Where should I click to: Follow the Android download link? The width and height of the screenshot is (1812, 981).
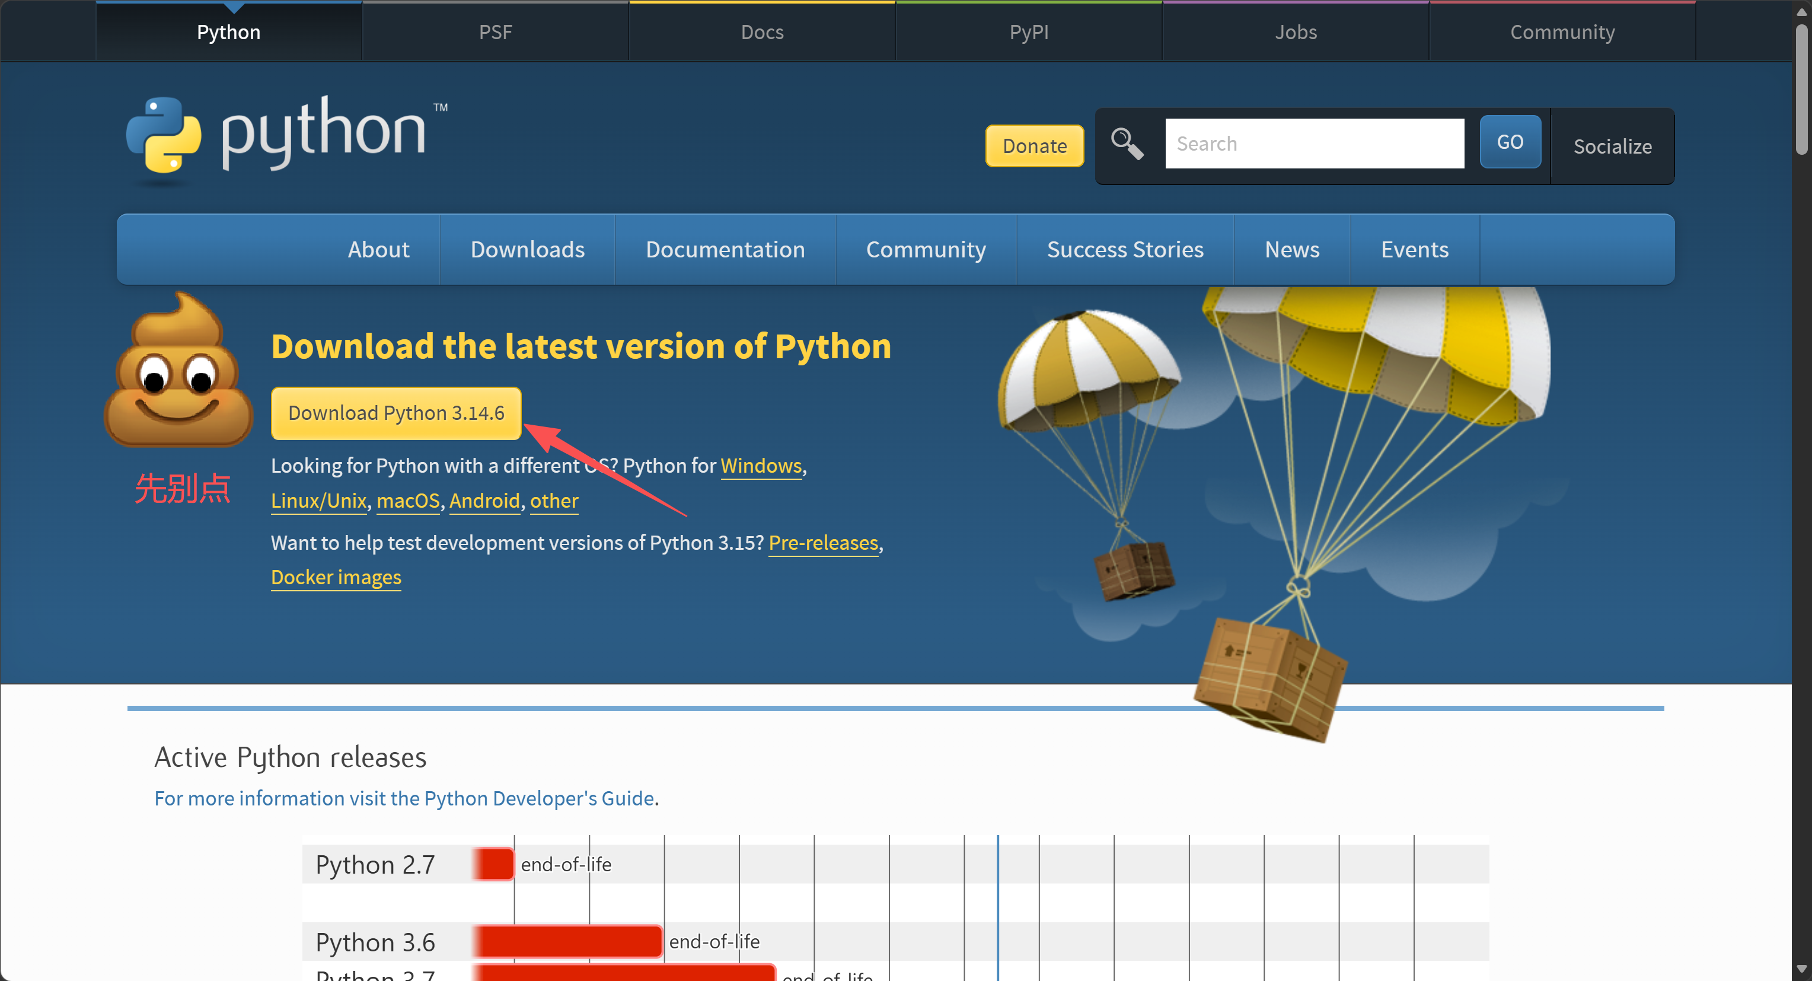[x=484, y=501]
